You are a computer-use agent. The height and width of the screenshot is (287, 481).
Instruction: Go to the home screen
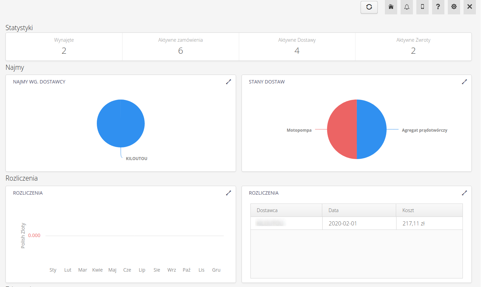[391, 7]
